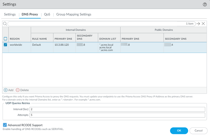Open the Group Mapping Settings tab
This screenshot has width=210, height=137.
click(x=73, y=14)
